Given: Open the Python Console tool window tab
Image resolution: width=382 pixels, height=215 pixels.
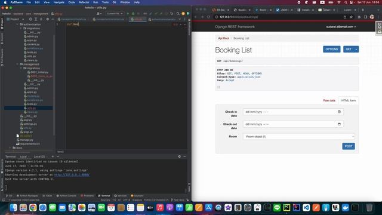Looking at the screenshot, I should [x=66, y=196].
